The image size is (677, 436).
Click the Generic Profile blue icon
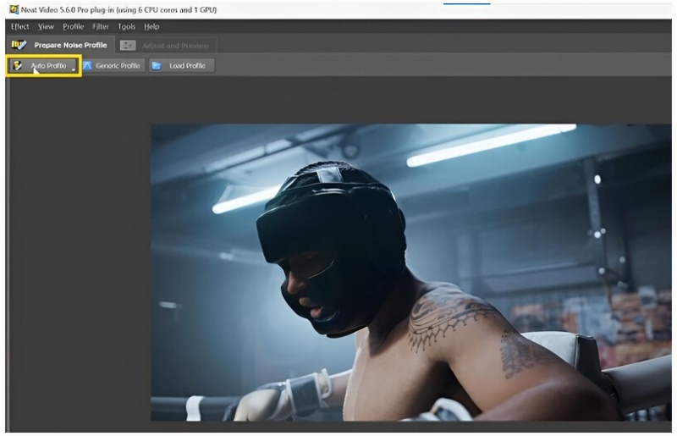87,66
